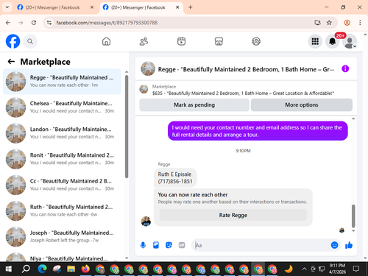Viewport: 368px width, 276px height.
Task: Show hidden system tray icons
Action: click(x=304, y=269)
